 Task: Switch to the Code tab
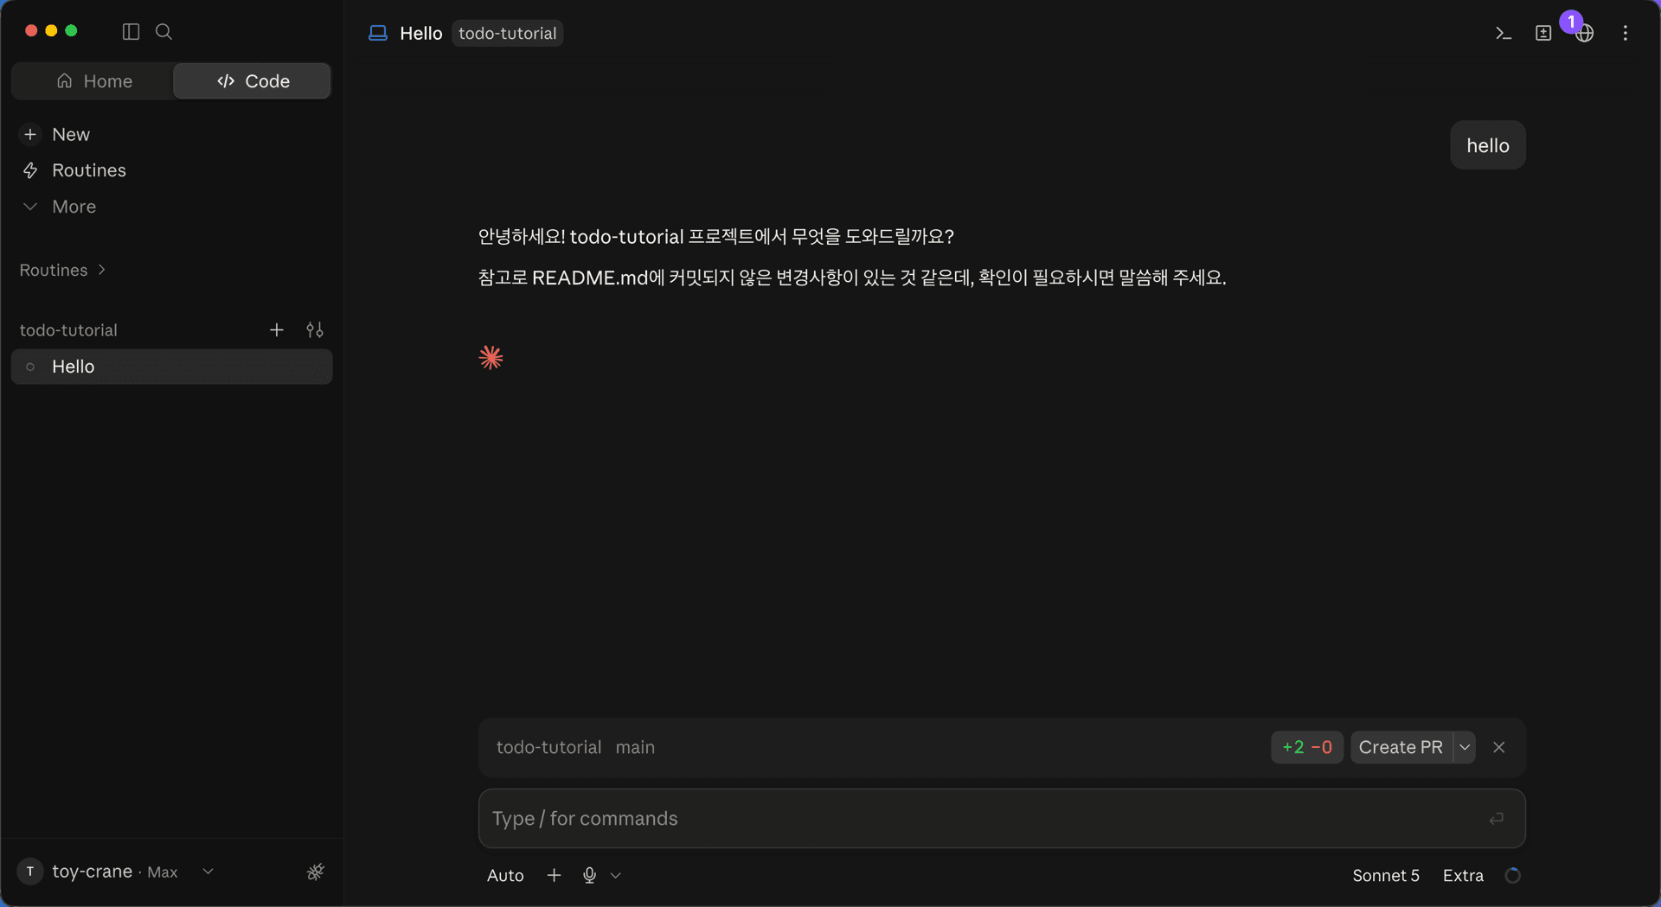point(253,81)
